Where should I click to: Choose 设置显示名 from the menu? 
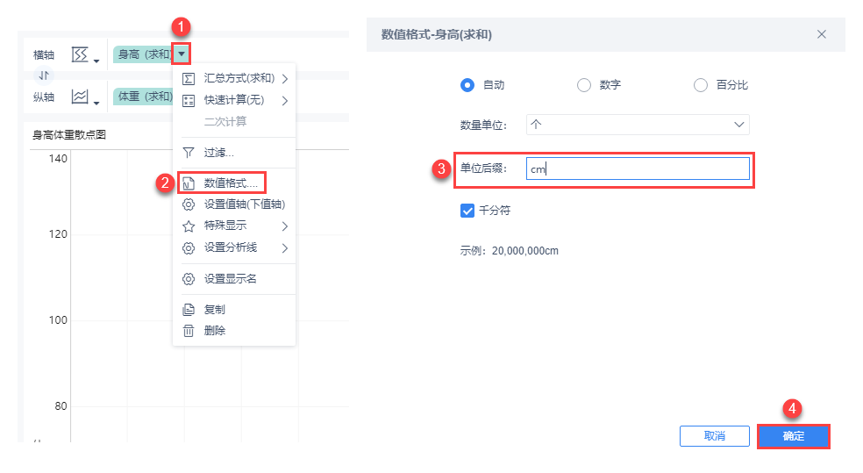[x=230, y=279]
